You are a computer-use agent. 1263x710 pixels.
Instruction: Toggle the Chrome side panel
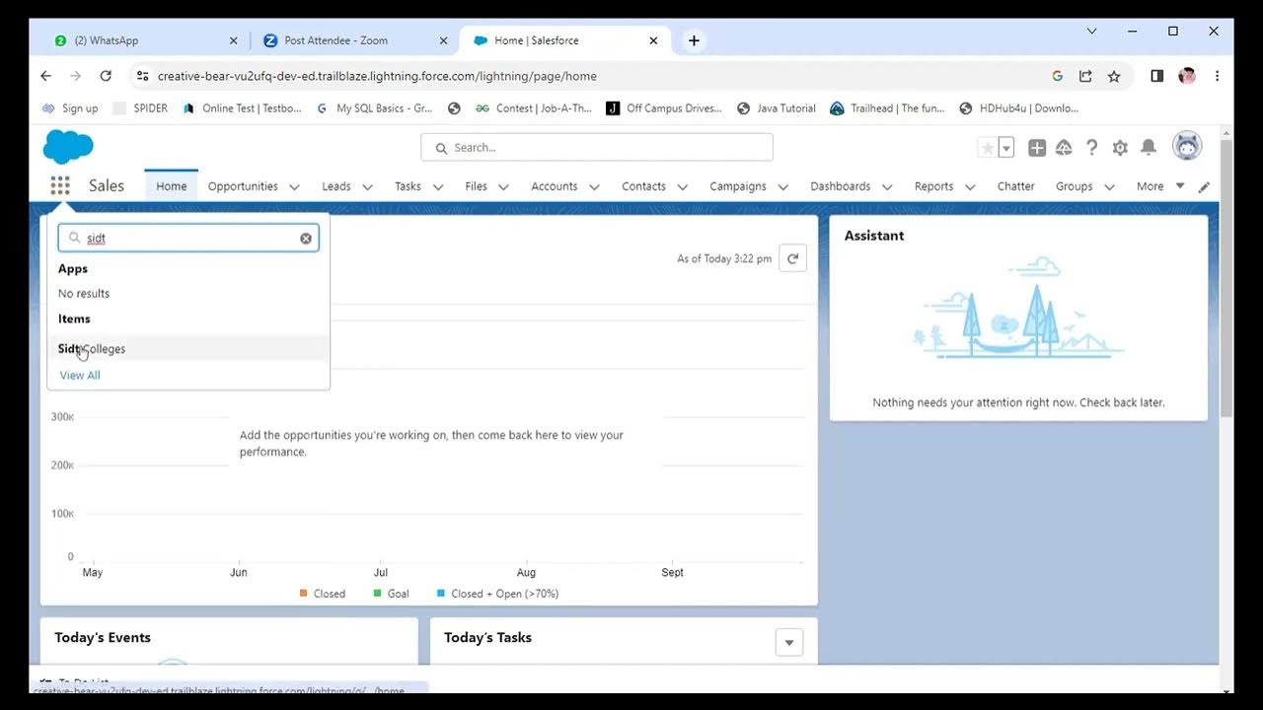(x=1157, y=76)
